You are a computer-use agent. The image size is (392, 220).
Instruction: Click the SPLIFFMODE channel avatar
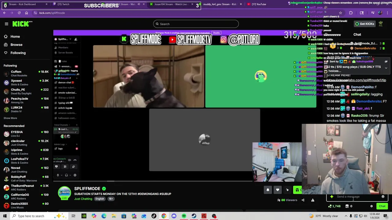pos(65,193)
